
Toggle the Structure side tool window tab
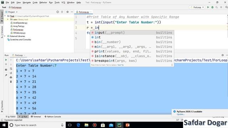[x=2, y=32]
